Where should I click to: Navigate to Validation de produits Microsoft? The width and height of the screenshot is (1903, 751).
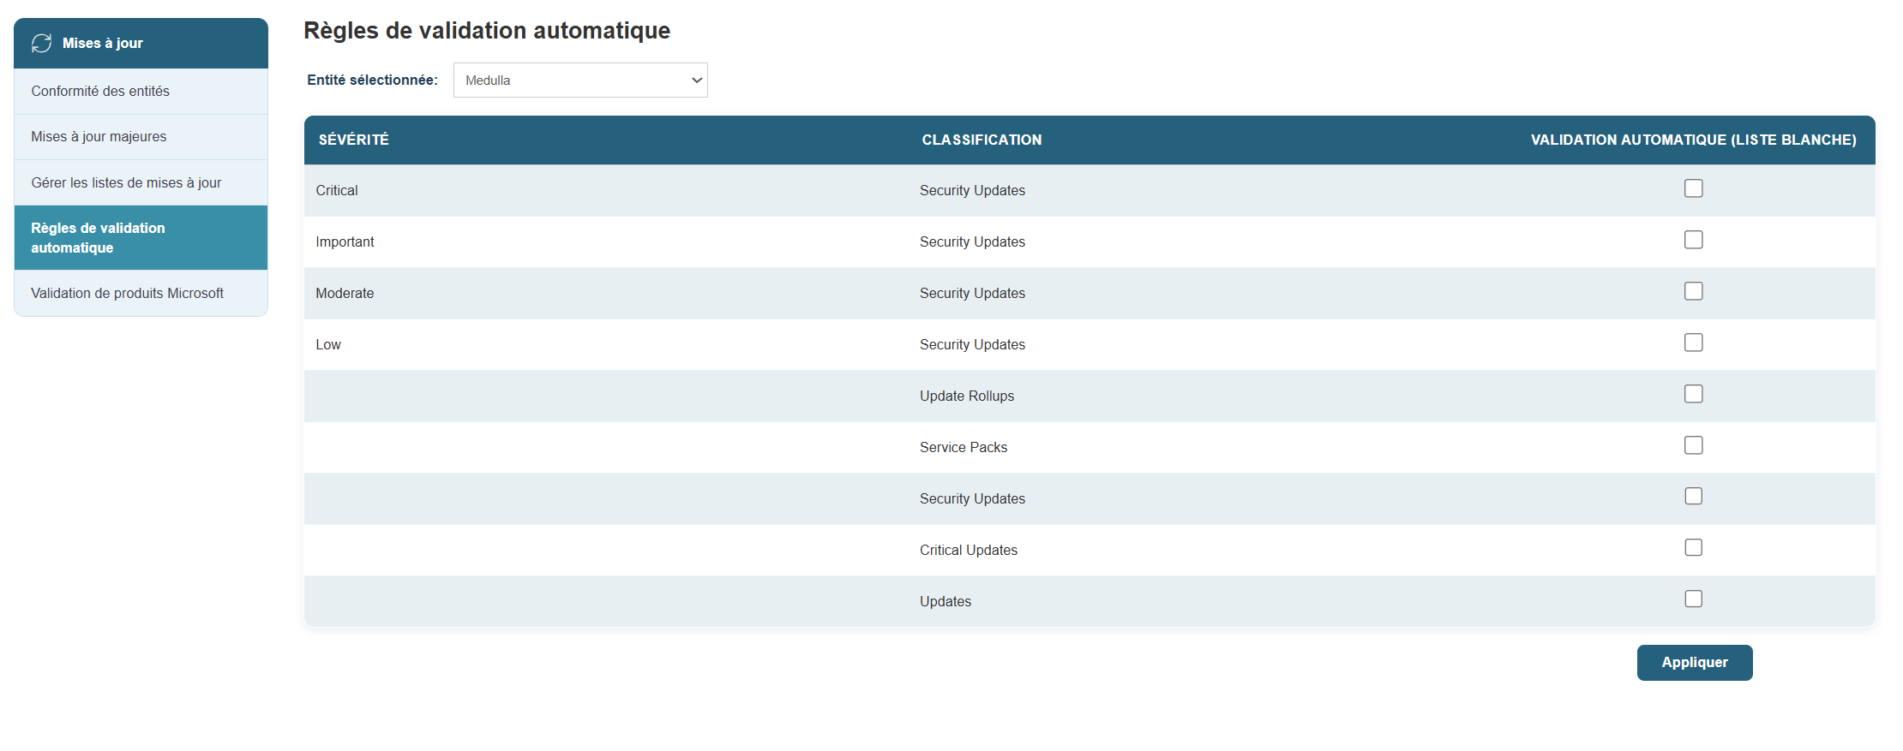click(x=127, y=293)
